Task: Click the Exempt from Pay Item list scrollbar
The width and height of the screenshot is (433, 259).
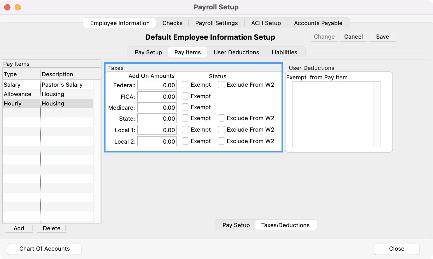Action: [x=377, y=114]
